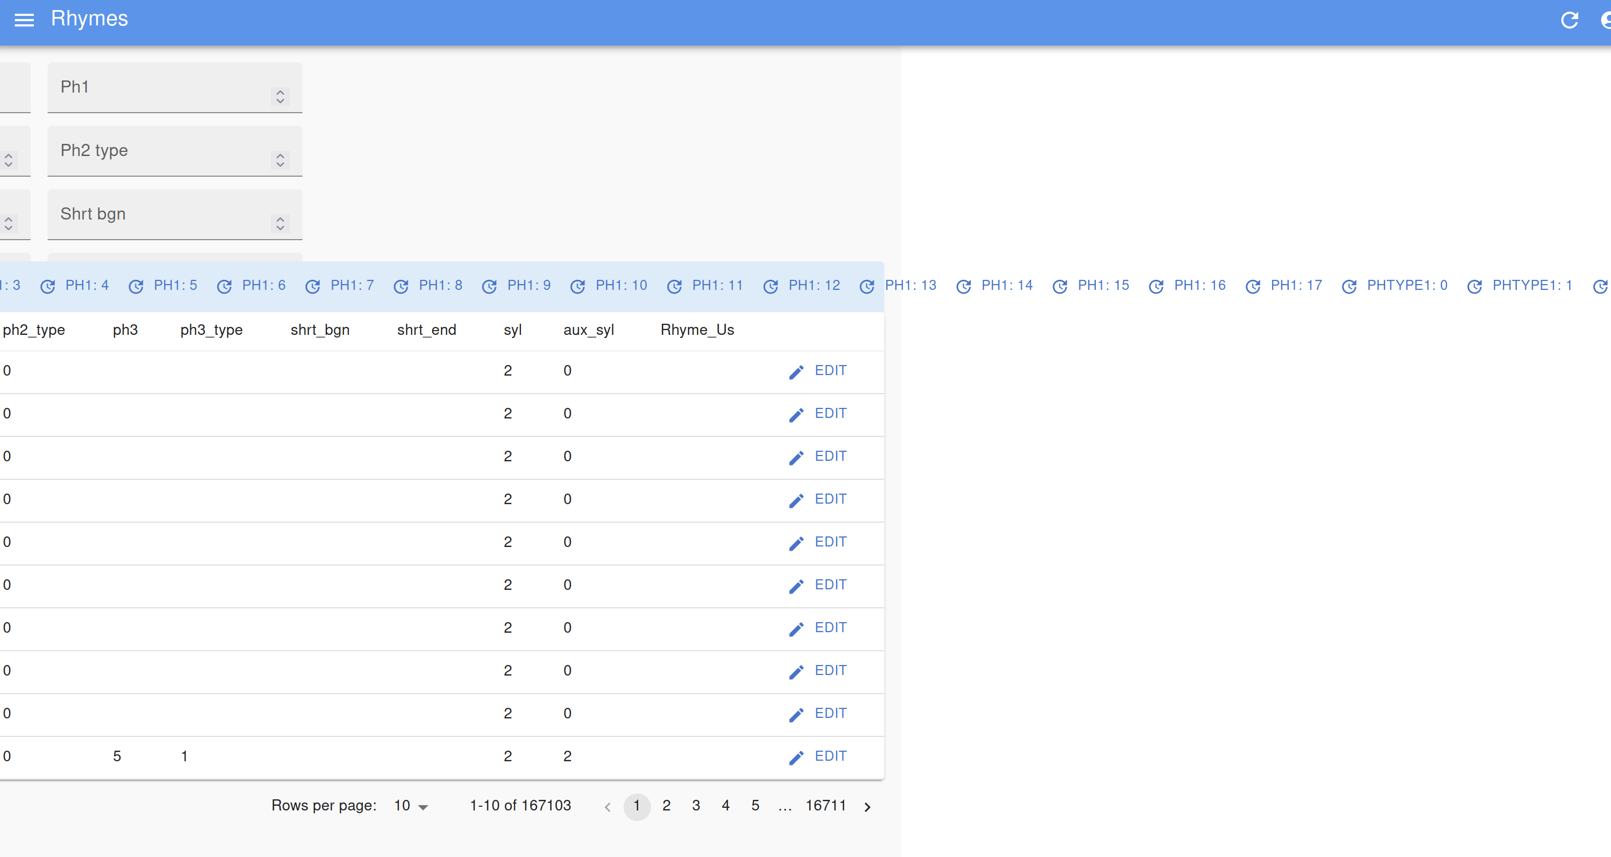Click the stepper arrows on the Shrt bgn field
Screen dimensions: 1611x857
pyautogui.click(x=280, y=223)
